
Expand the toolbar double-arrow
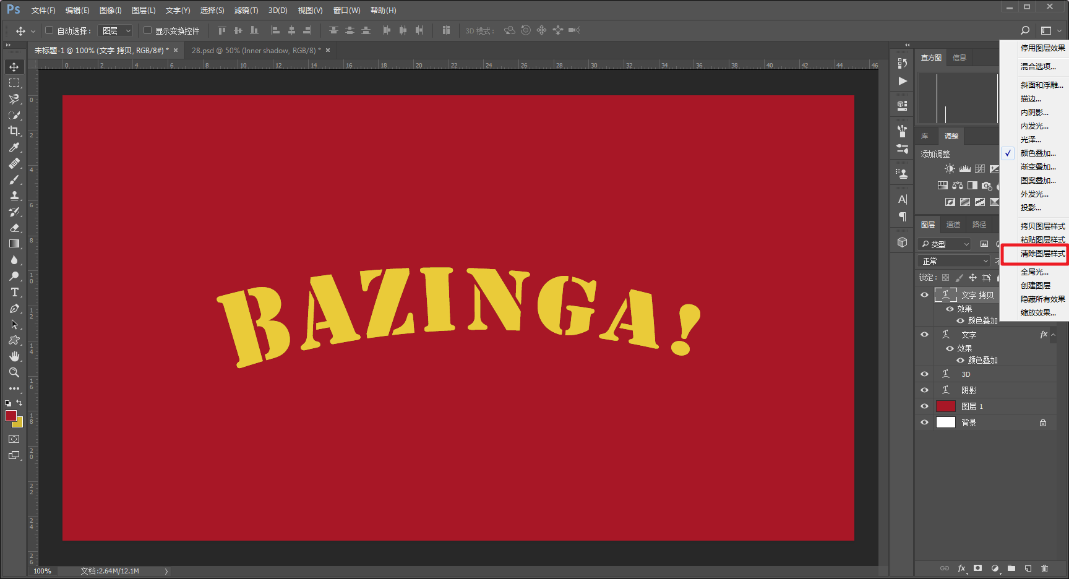point(8,45)
